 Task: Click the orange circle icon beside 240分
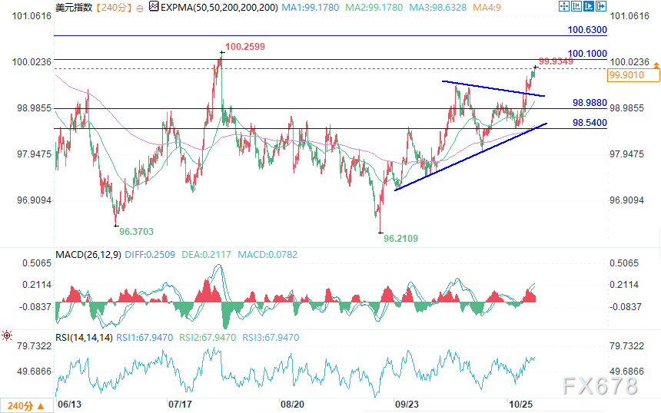[141, 6]
